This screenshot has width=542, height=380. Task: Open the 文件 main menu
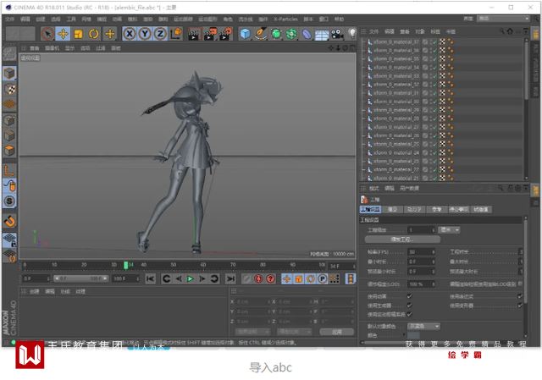[x=9, y=19]
